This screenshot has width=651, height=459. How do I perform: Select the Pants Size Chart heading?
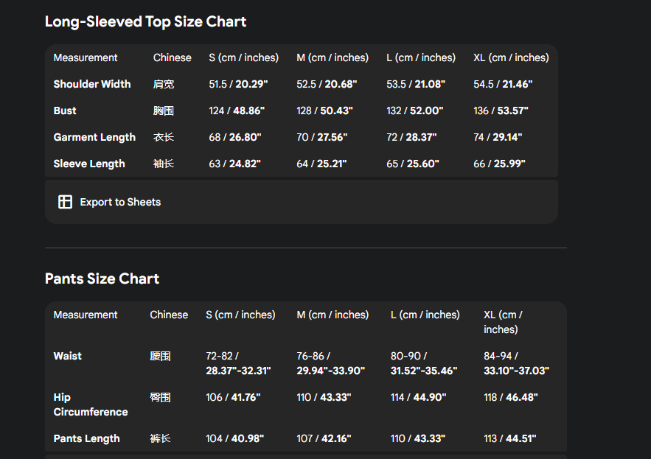pos(102,278)
